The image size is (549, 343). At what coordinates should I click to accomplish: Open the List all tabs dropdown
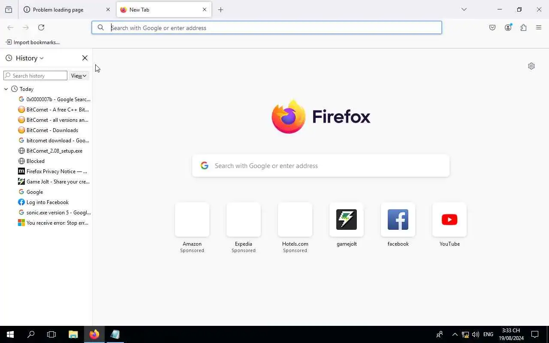click(464, 9)
